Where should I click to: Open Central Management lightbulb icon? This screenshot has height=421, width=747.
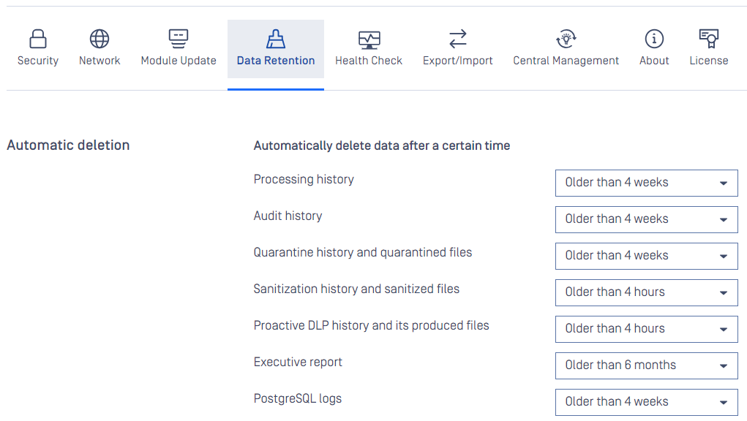pyautogui.click(x=566, y=39)
